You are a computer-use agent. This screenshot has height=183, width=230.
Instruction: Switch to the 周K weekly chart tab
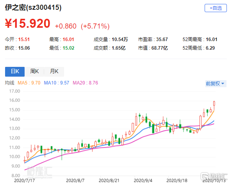(34, 72)
